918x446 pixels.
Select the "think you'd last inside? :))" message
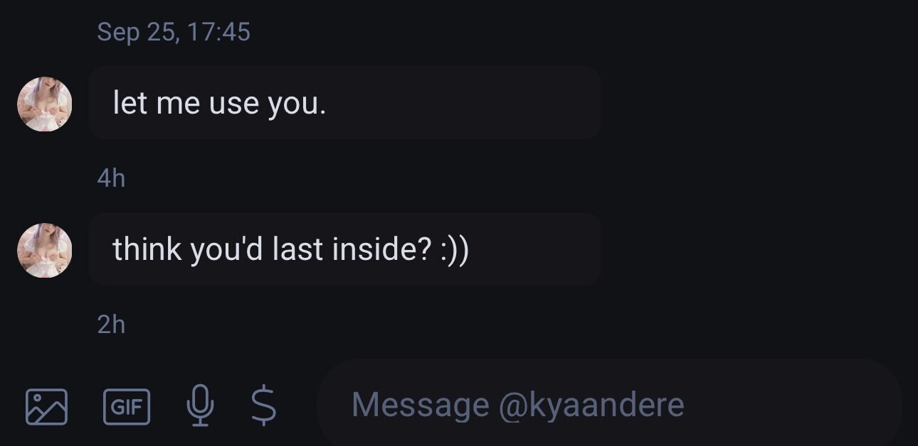tap(344, 249)
